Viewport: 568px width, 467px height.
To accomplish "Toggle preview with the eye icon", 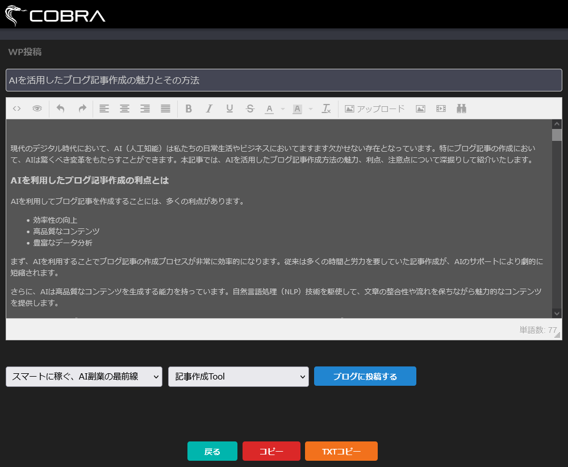I will (x=37, y=109).
